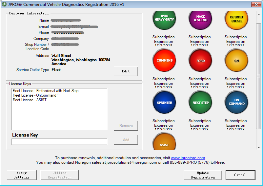Viewport: 263px width, 186px height.
Task: Click the module list scroll down arrow
Action: point(259,147)
